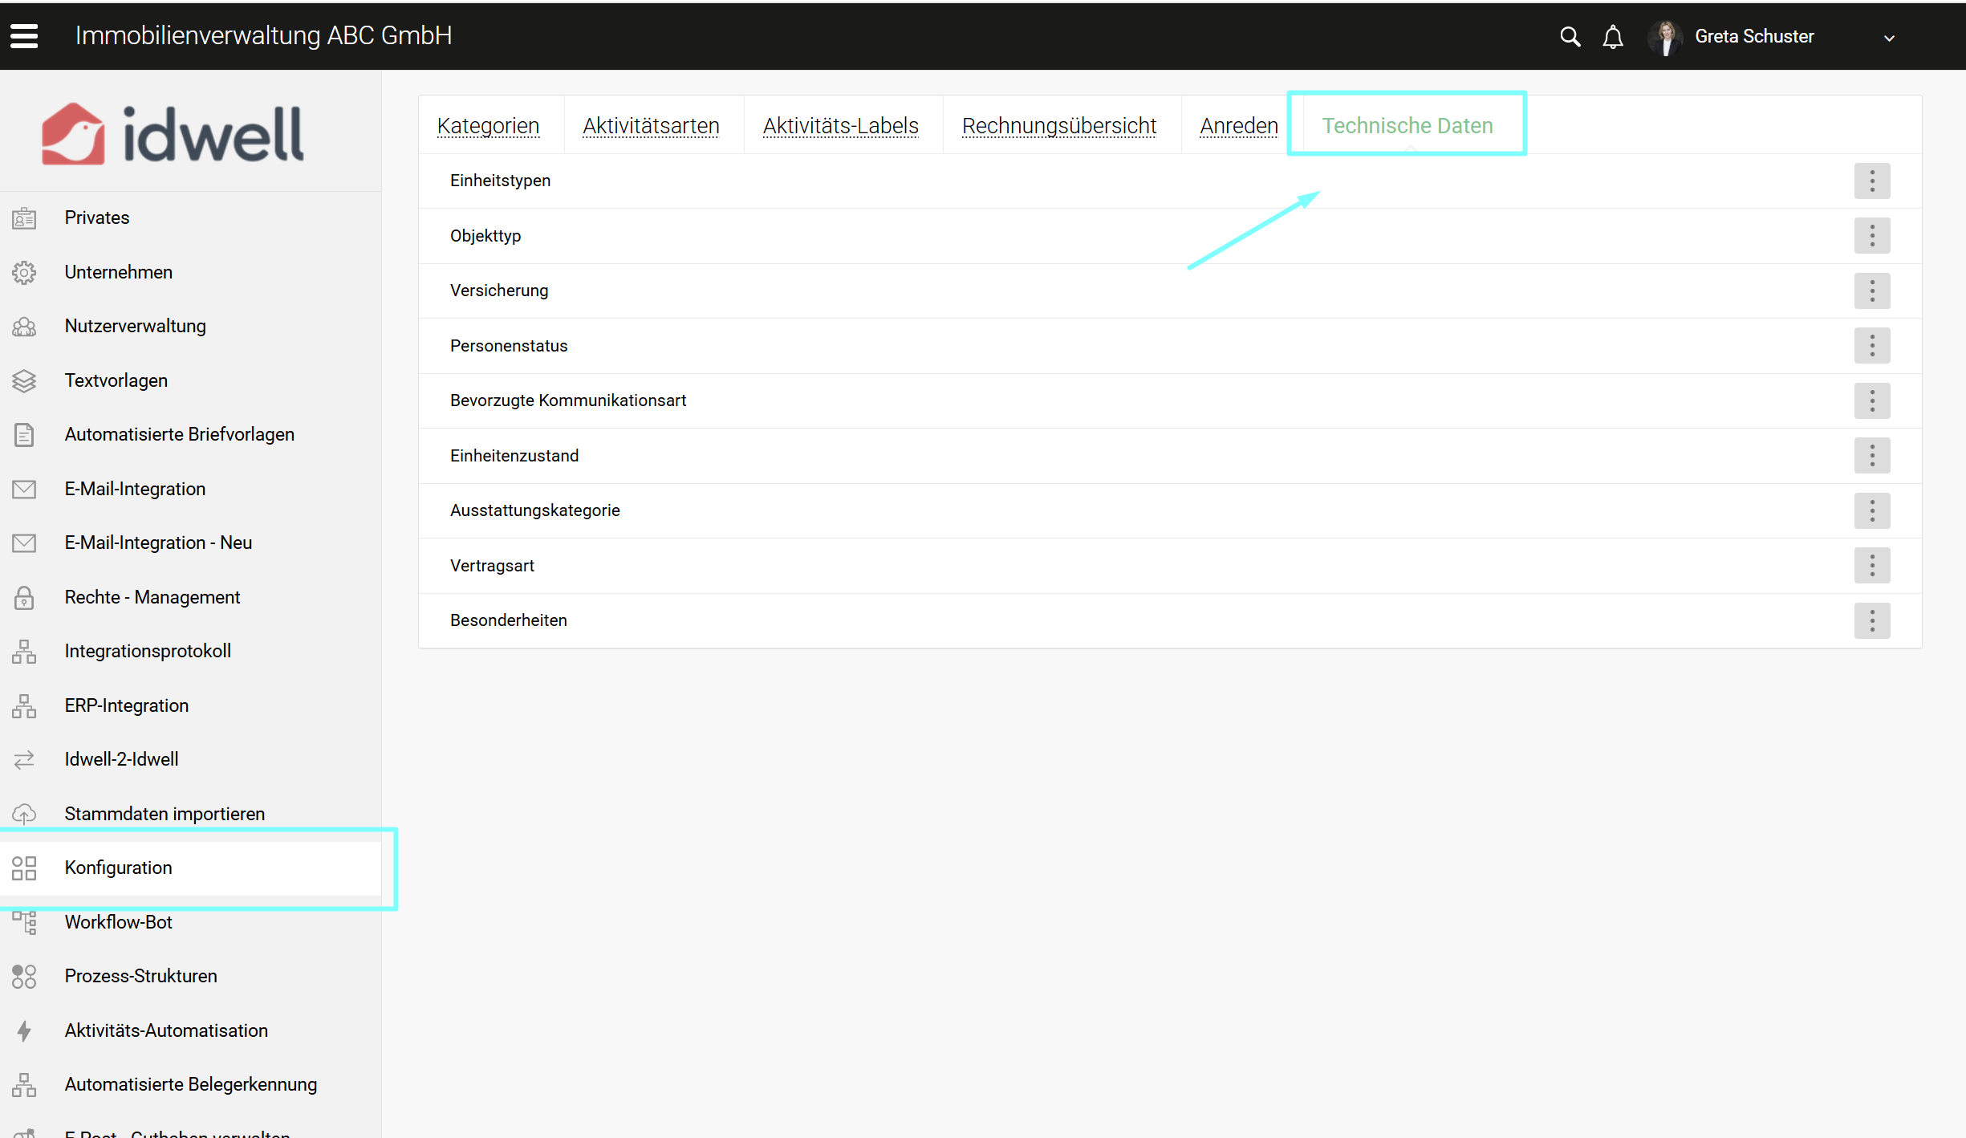Click the Aktivitäts-Automatisation lightning icon
The height and width of the screenshot is (1138, 1966).
pyautogui.click(x=24, y=1030)
